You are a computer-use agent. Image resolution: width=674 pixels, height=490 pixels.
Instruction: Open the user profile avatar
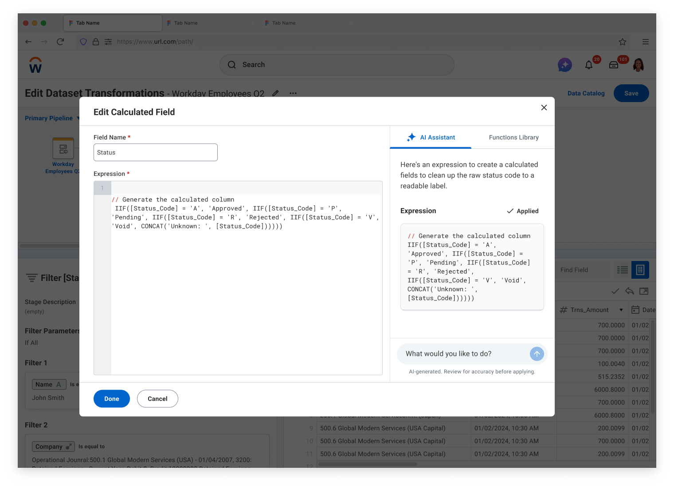click(639, 65)
